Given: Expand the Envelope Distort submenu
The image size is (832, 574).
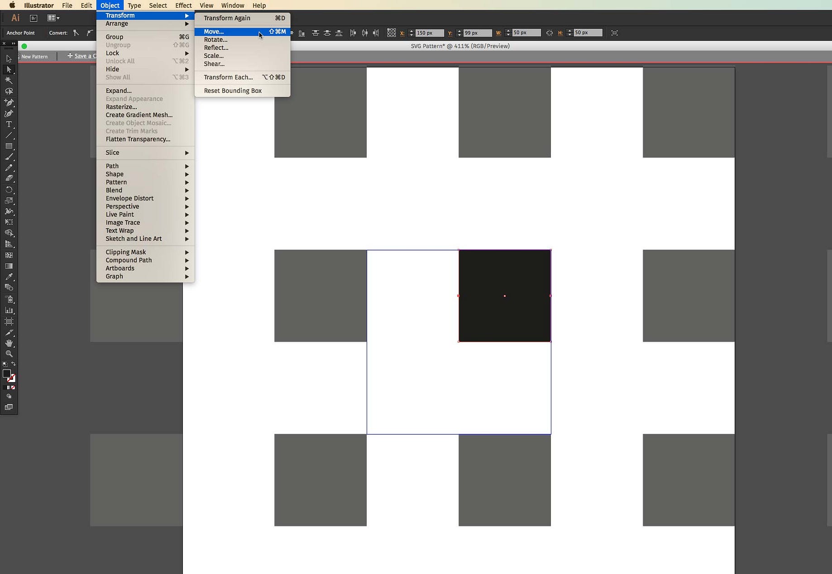Looking at the screenshot, I should click(145, 198).
